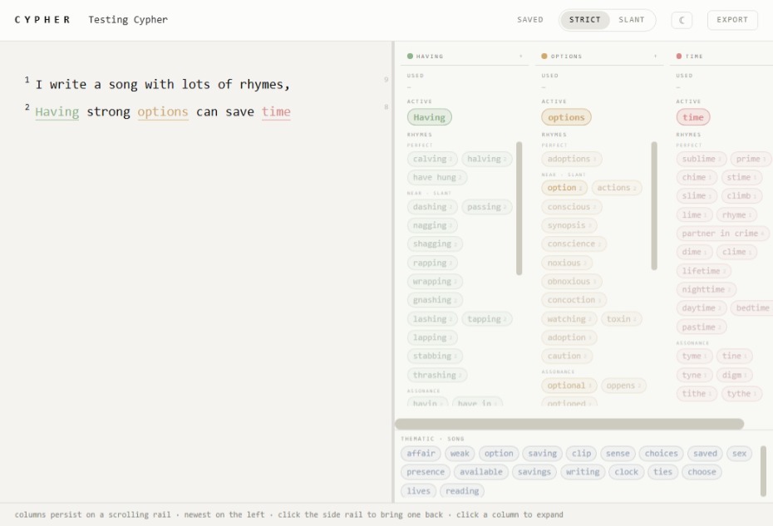The height and width of the screenshot is (526, 773).
Task: Switch rhyme mode to STRICT
Action: (x=584, y=20)
